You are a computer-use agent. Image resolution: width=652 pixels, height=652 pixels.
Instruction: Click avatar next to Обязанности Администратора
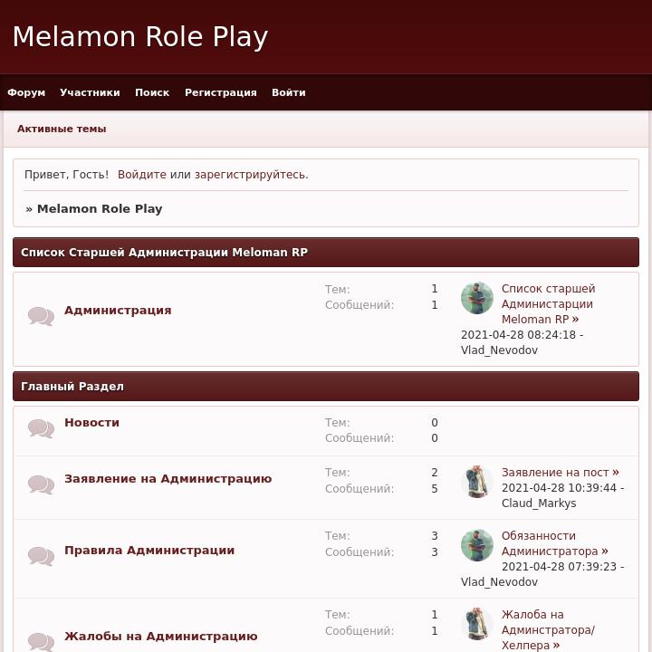(x=477, y=545)
